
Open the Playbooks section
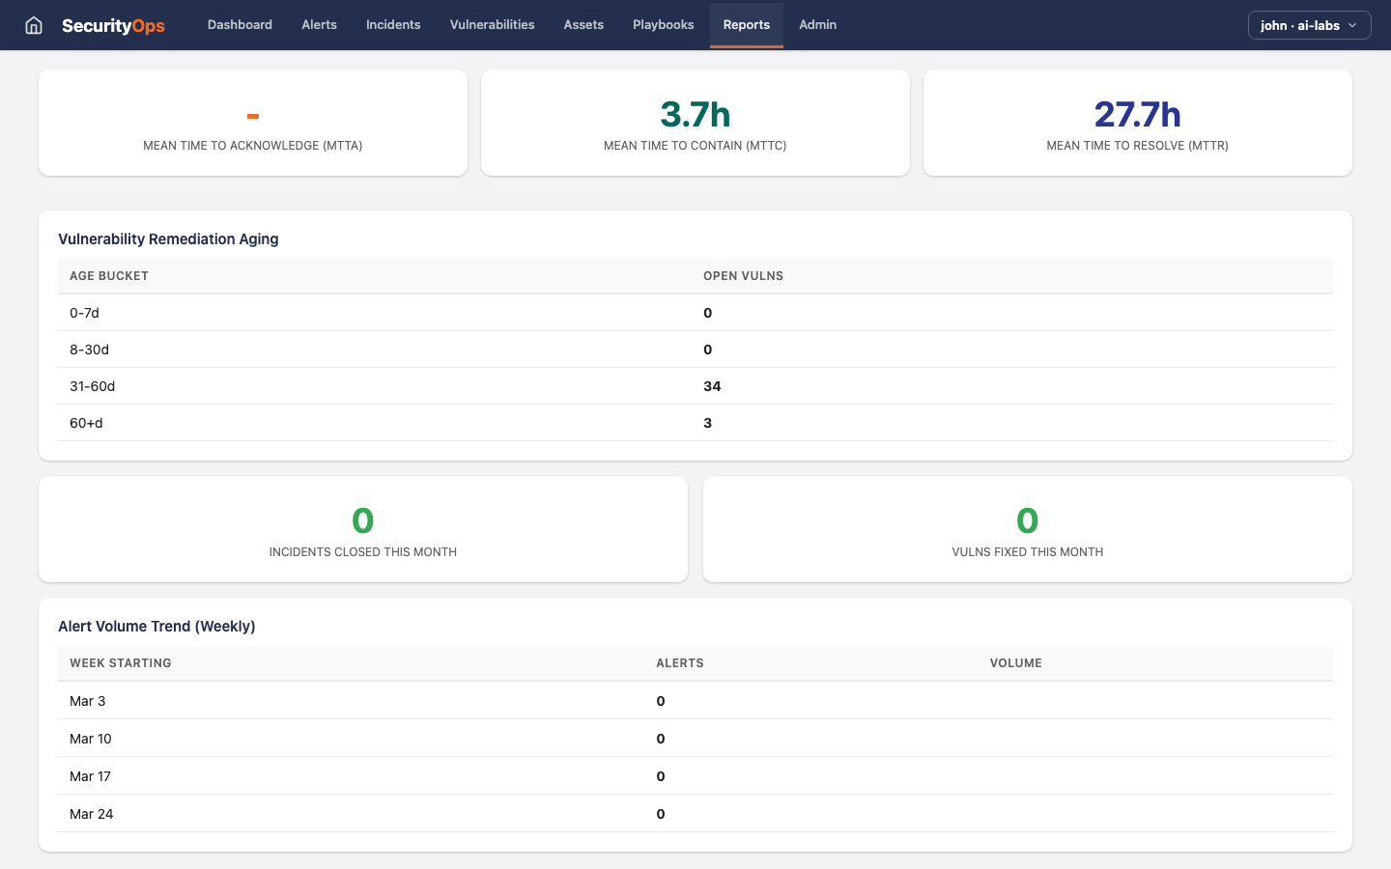663,25
